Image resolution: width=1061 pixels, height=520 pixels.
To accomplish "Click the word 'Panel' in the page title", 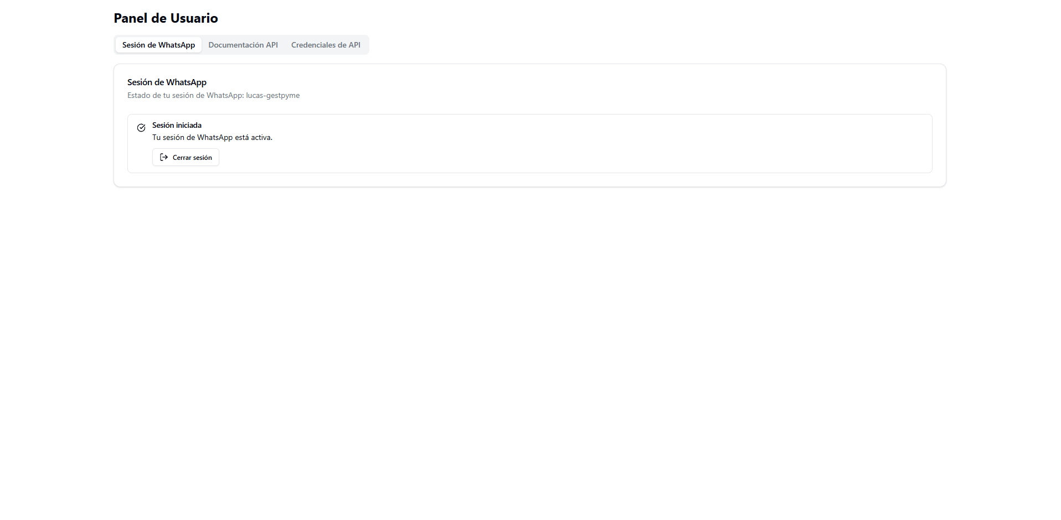I will point(131,18).
